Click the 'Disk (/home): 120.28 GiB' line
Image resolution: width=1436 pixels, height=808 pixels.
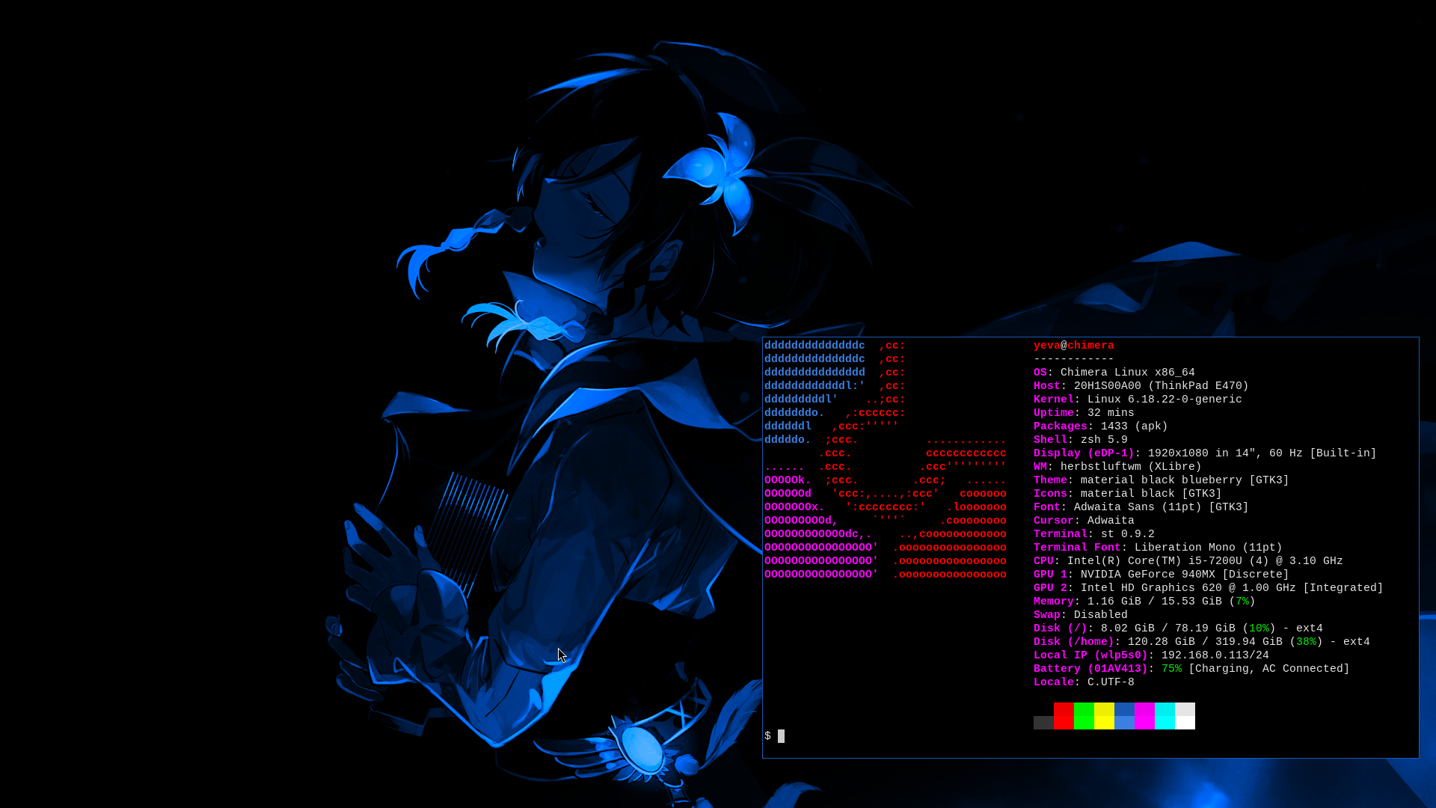click(x=1202, y=642)
